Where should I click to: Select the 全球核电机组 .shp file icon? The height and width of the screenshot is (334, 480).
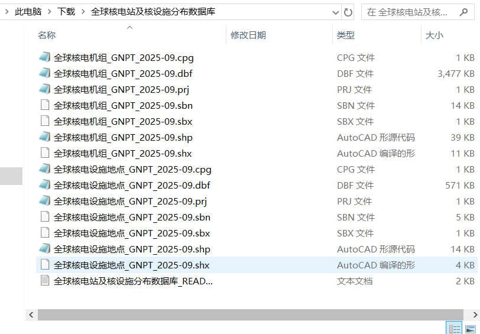tap(45, 137)
